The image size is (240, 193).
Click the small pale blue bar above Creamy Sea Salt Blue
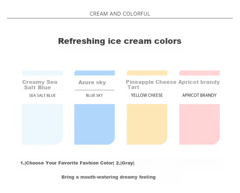tap(43, 73)
